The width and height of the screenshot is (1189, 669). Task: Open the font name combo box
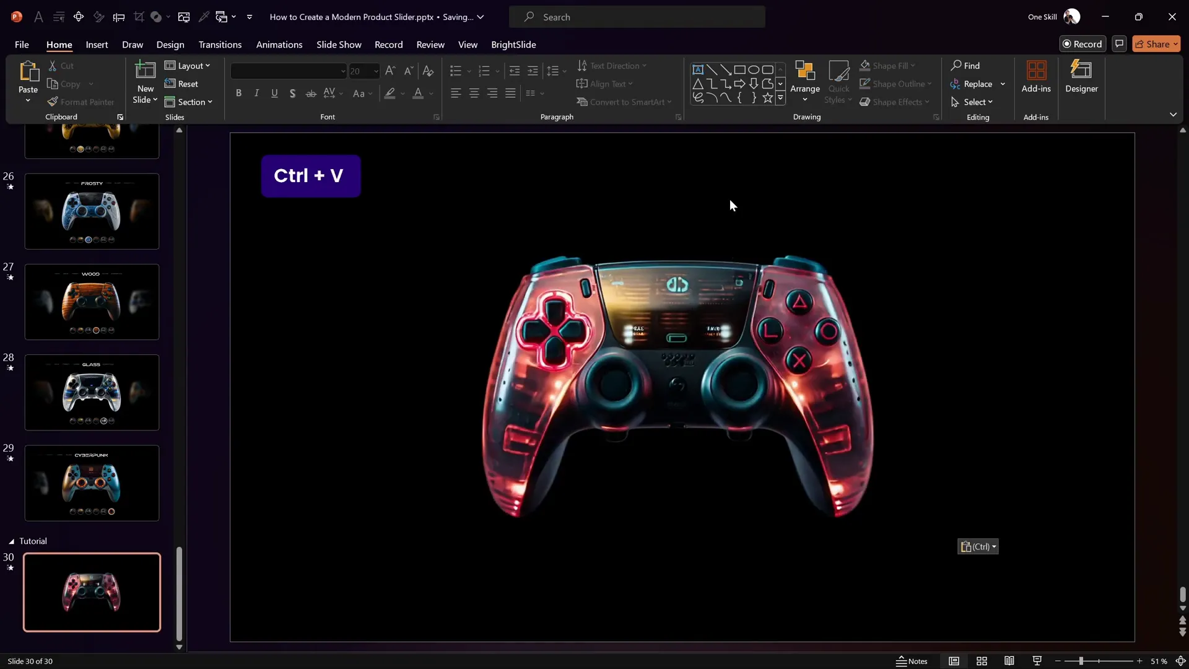pos(289,71)
